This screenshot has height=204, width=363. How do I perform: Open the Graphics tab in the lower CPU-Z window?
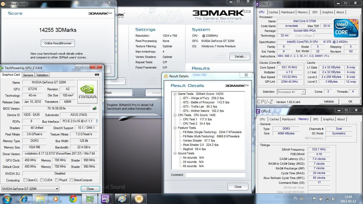point(328,119)
